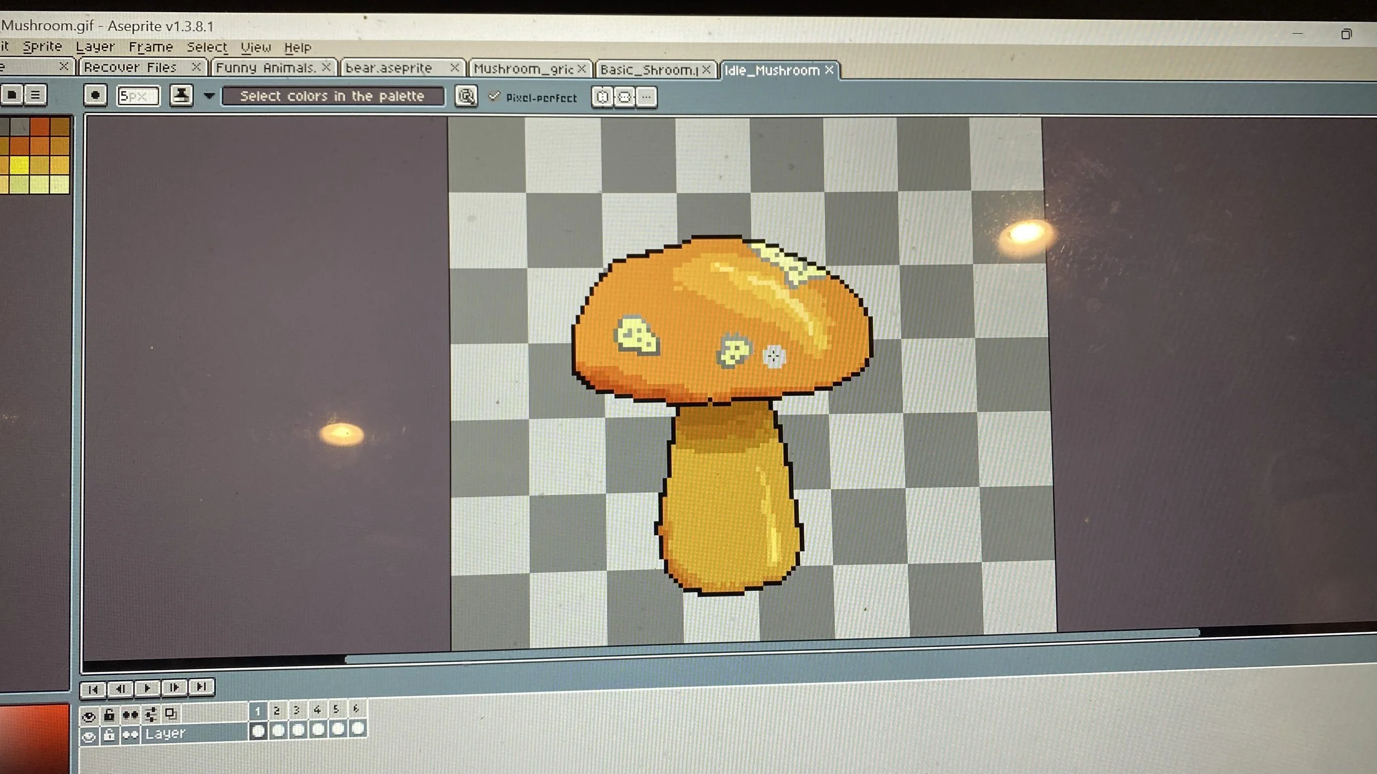The height and width of the screenshot is (774, 1377).
Task: Open the Frame menu
Action: 150,47
